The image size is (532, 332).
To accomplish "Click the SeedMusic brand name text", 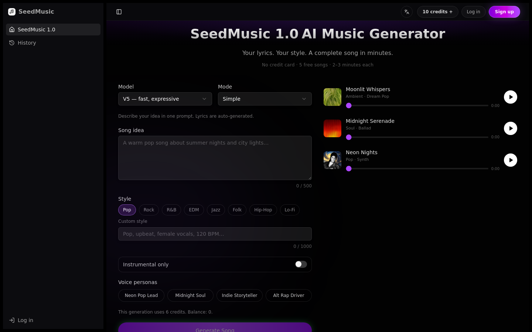I will pos(36,12).
